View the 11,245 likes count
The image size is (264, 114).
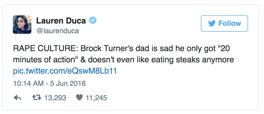pyautogui.click(x=96, y=98)
